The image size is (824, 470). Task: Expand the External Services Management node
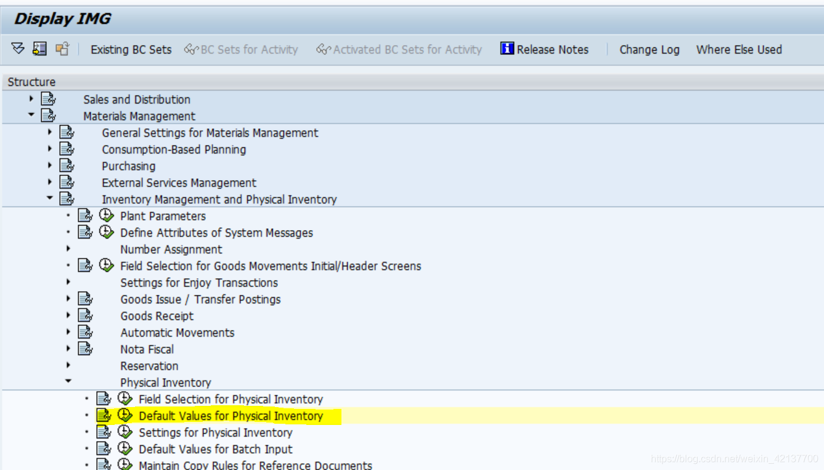[x=49, y=182]
